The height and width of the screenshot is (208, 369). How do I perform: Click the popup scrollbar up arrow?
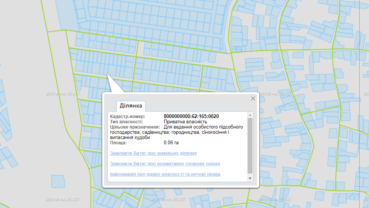pyautogui.click(x=250, y=115)
